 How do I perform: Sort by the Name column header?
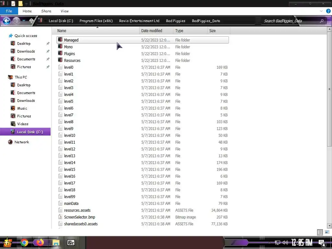point(96,31)
